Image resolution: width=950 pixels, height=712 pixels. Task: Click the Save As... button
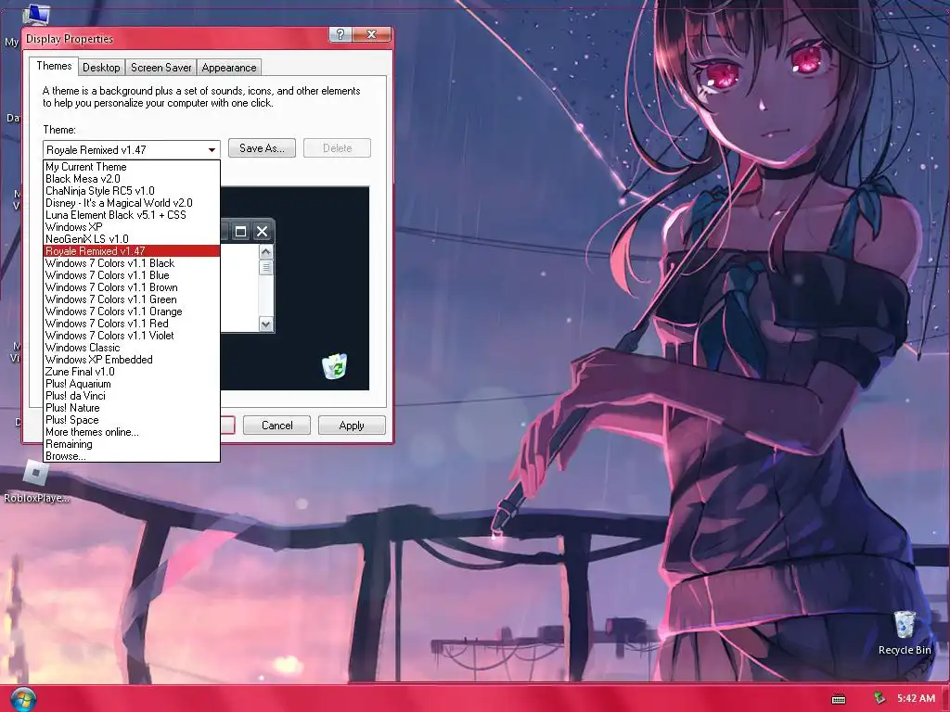(x=262, y=148)
